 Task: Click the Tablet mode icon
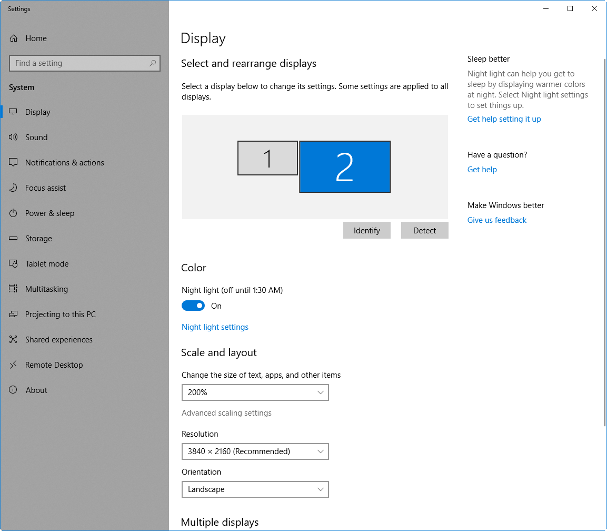tap(14, 264)
